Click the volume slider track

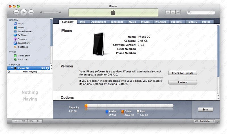pos(50,12)
